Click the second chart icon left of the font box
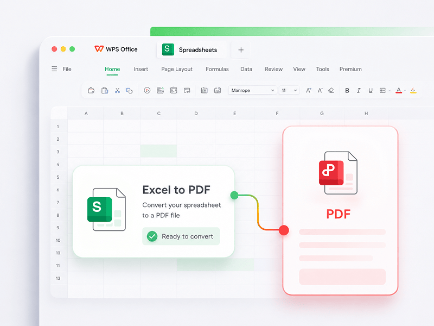Image resolution: width=434 pixels, height=326 pixels. 218,90
